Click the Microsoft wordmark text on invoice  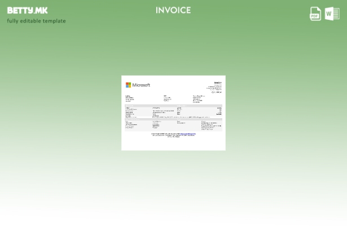(141, 85)
